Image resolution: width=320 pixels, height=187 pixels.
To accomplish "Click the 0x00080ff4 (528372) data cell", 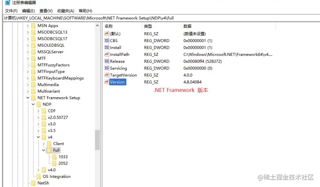I will [x=203, y=61].
